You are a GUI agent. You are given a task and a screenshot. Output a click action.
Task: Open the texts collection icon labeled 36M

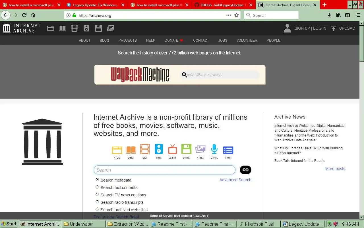pos(131,150)
